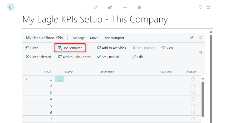Select the Manage tab
The height and width of the screenshot is (123, 235).
pyautogui.click(x=79, y=38)
